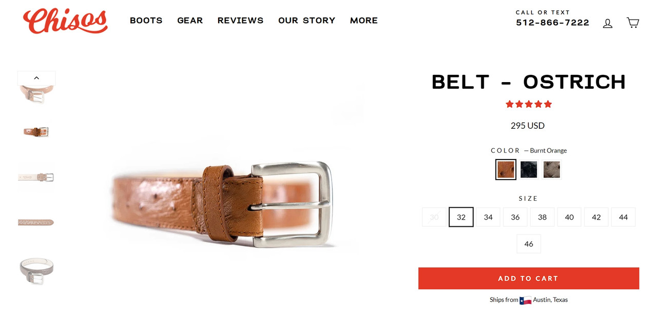Call phone number 512-866-7222

tap(552, 23)
